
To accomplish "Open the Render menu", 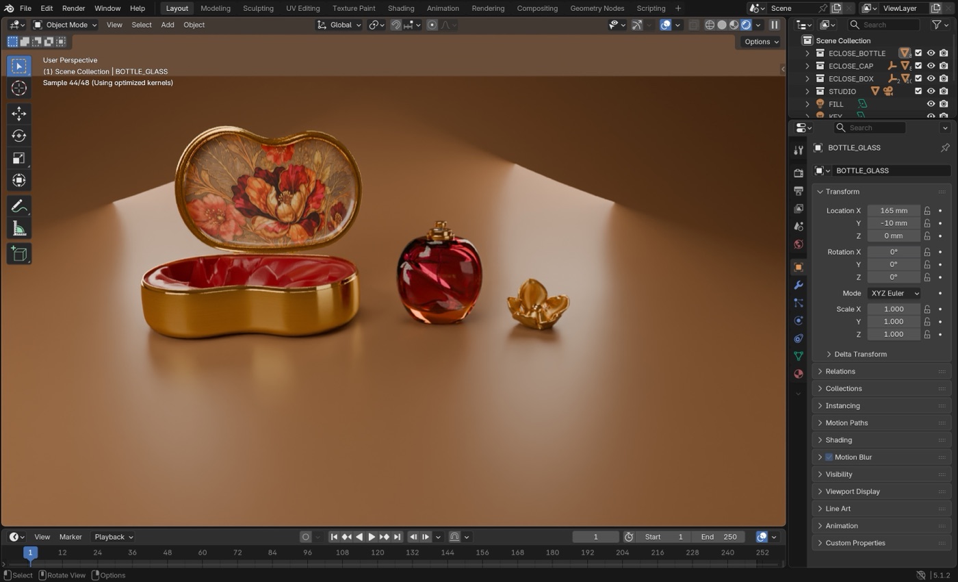I will pos(73,8).
